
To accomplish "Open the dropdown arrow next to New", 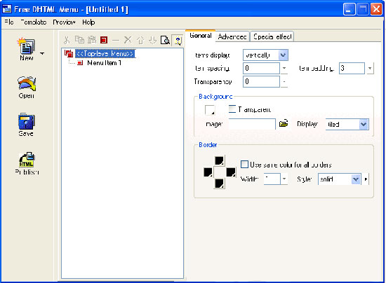I will tap(42, 53).
